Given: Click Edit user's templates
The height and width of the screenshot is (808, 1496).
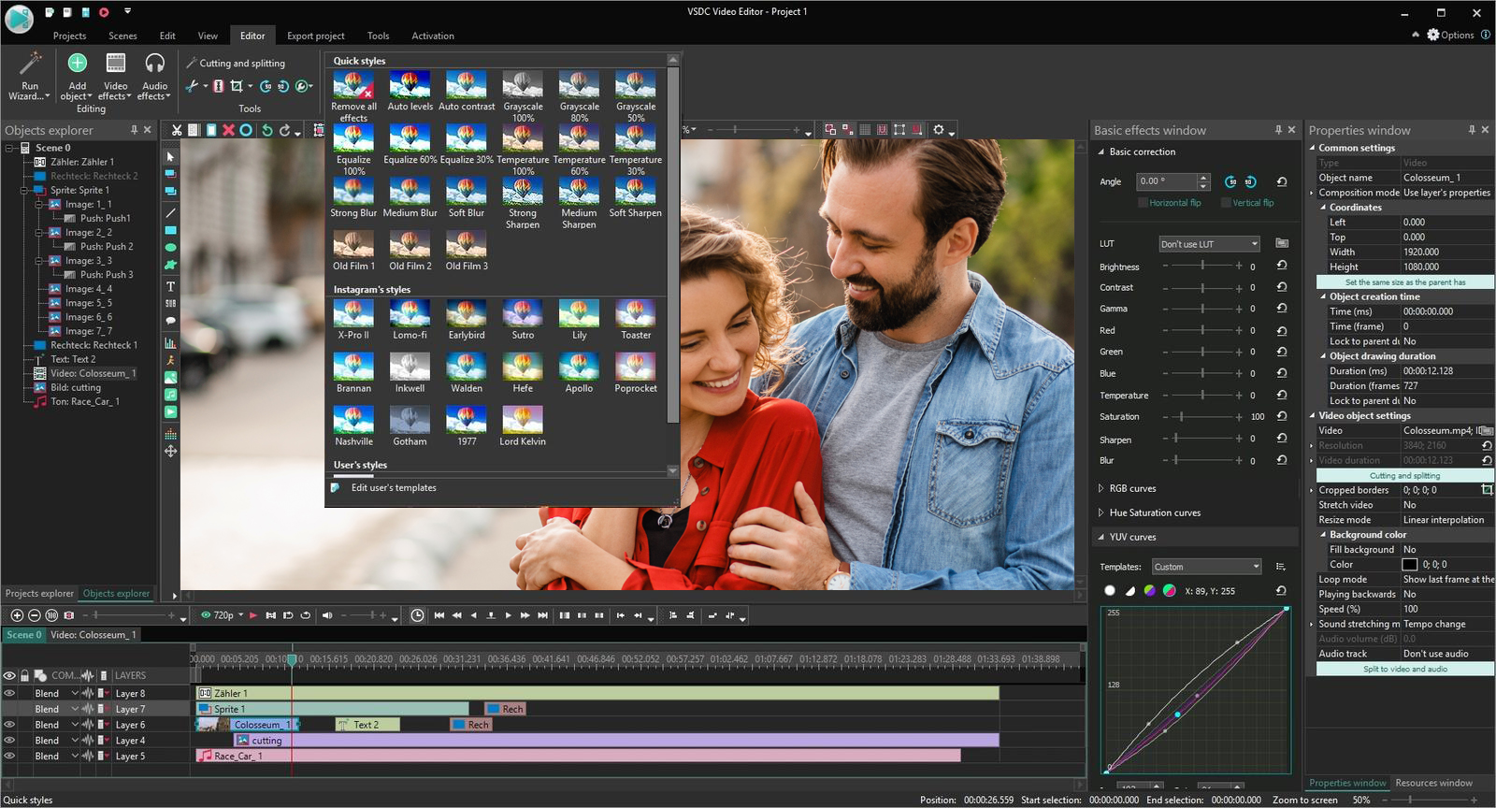Looking at the screenshot, I should [x=394, y=488].
